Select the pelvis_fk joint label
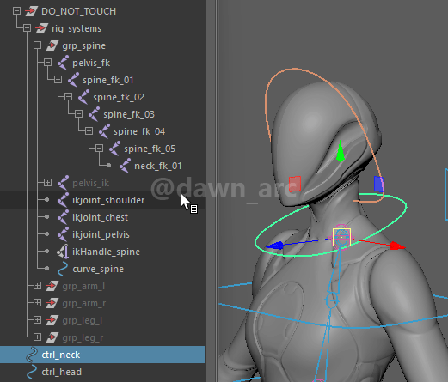The height and width of the screenshot is (382, 448). [91, 63]
